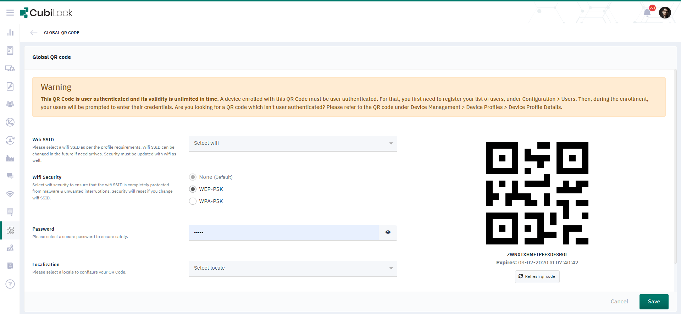Screen dimensions: 681x314
Task: Click the user profile avatar
Action: pos(665,13)
